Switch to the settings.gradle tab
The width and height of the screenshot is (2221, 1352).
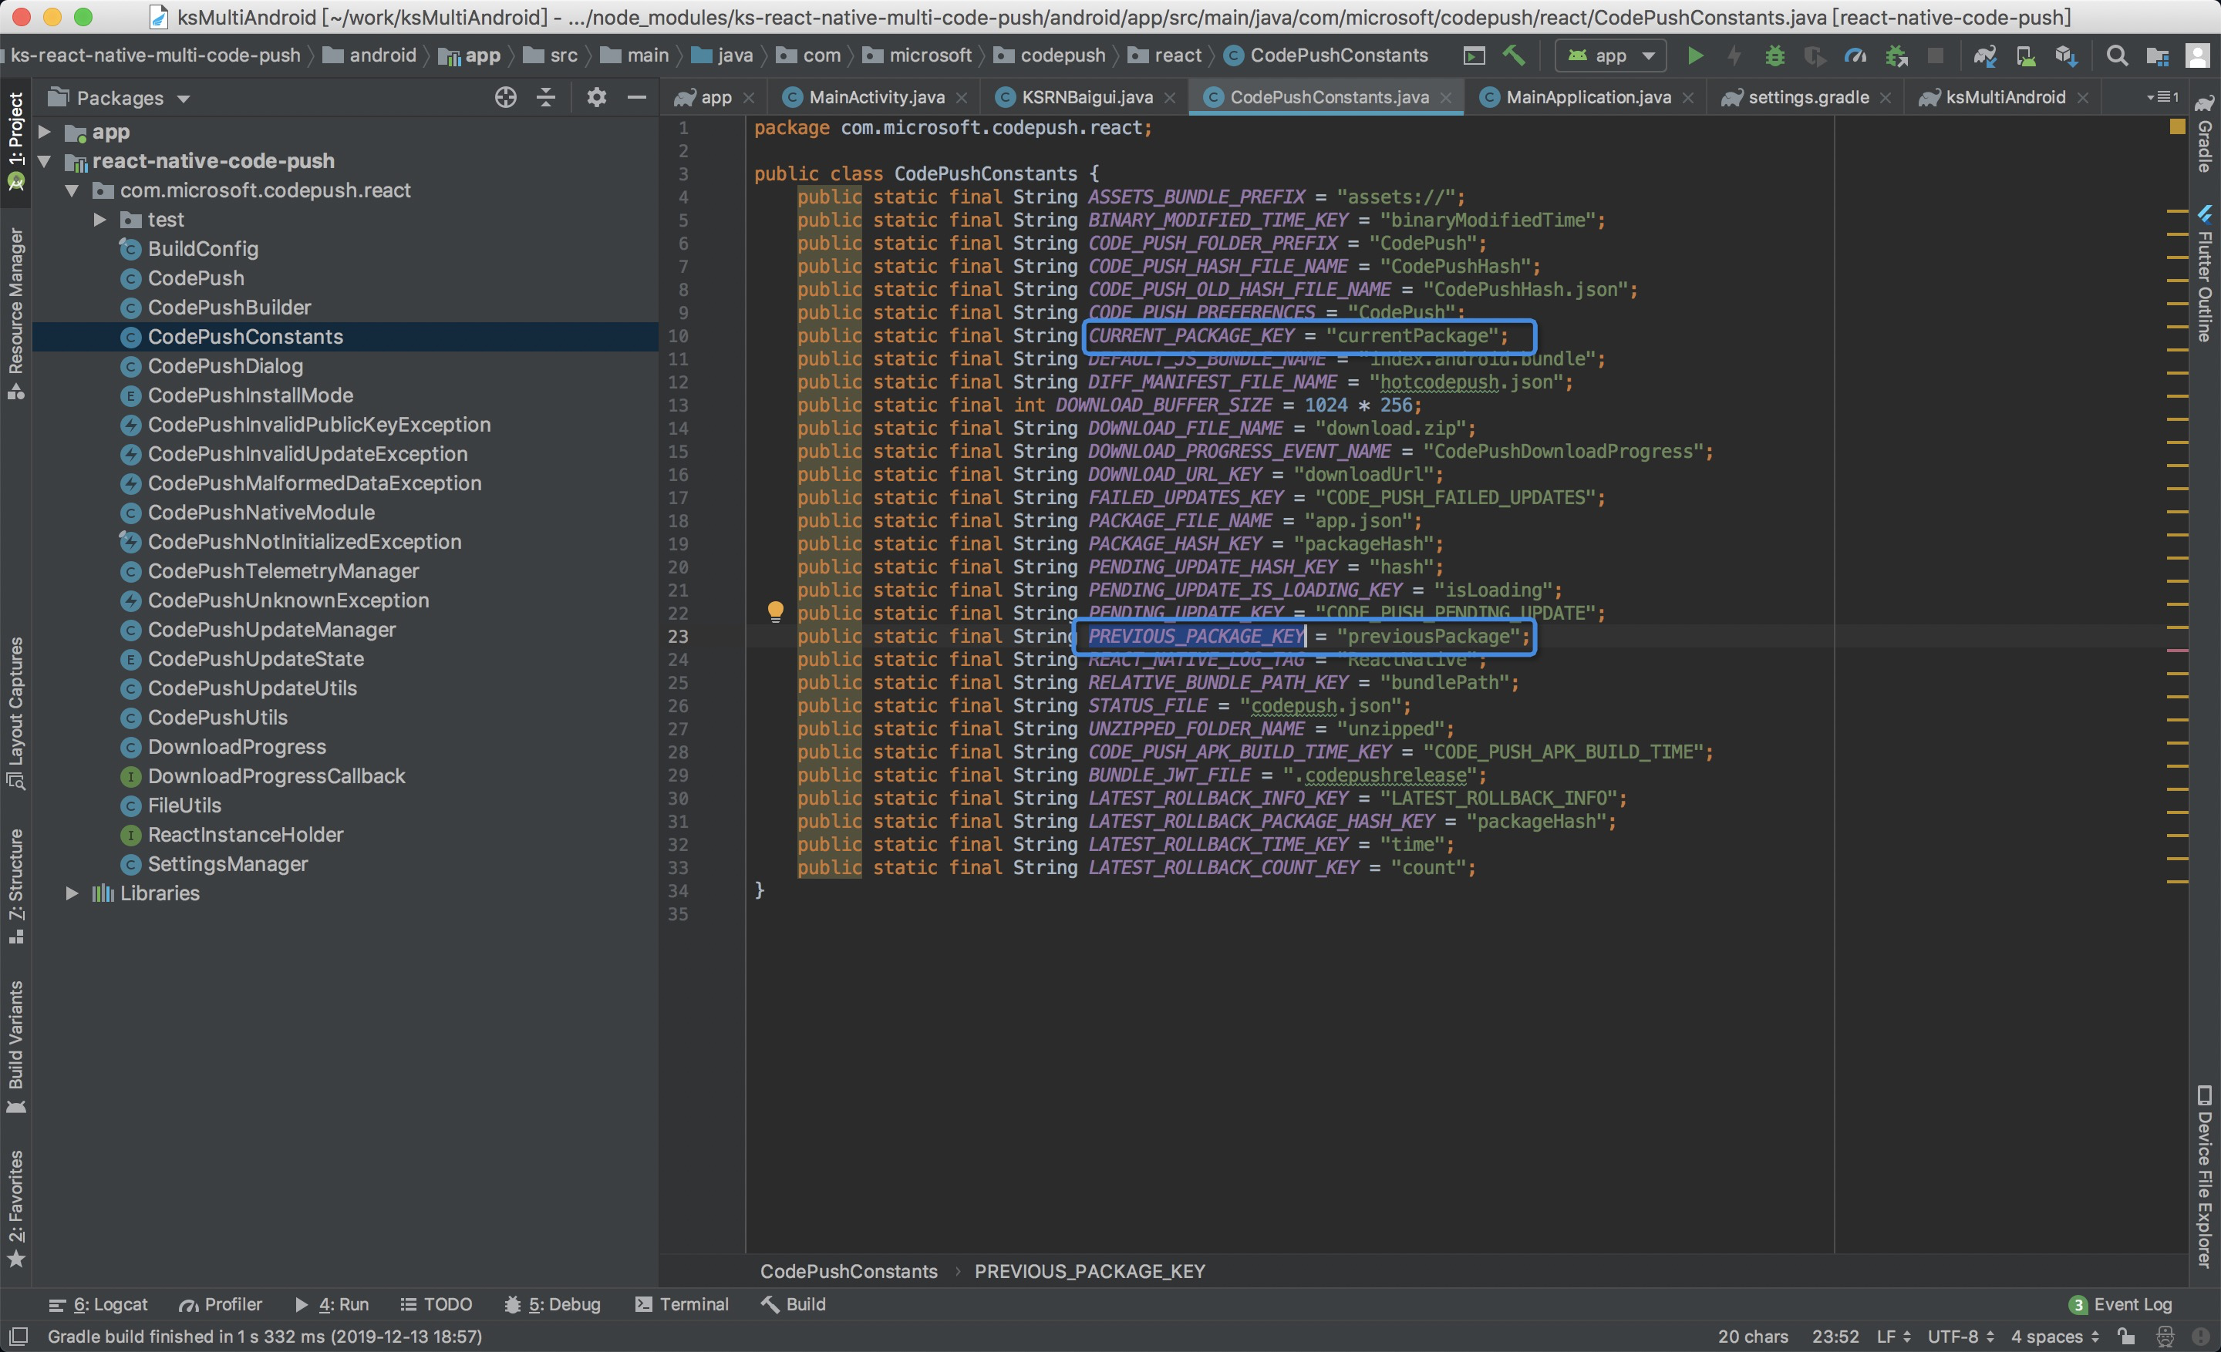pyautogui.click(x=1806, y=97)
